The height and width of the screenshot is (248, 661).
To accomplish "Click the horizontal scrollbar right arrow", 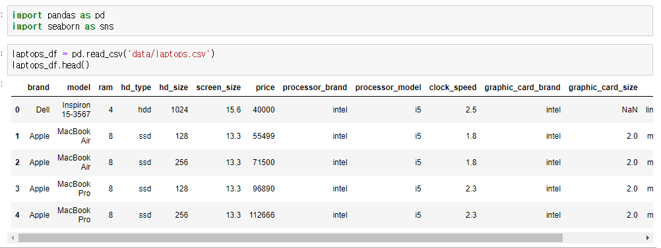I will point(648,238).
